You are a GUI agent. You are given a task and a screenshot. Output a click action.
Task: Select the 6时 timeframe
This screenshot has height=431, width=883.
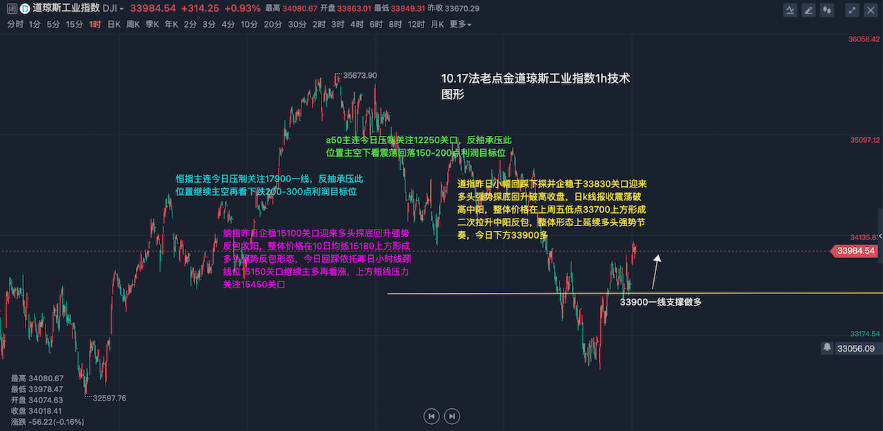coord(376,24)
